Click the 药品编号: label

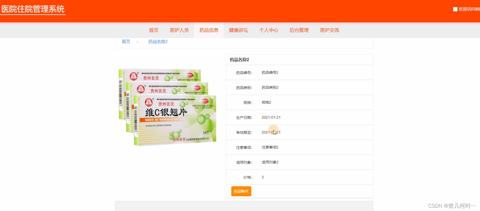244,73
